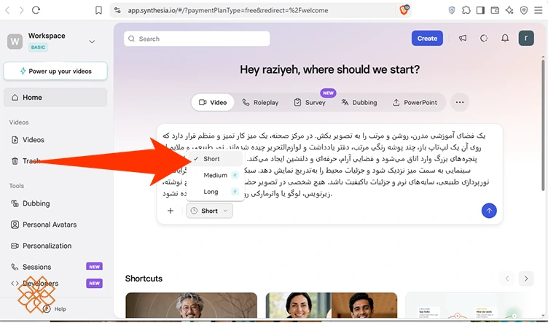Choose Long from the length menu
Screen dimensions: 548x323
(215, 192)
